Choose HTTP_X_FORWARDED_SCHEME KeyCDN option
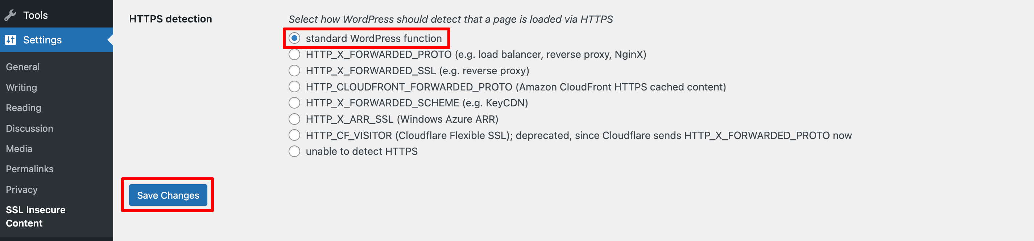This screenshot has height=241, width=1034. pos(294,103)
